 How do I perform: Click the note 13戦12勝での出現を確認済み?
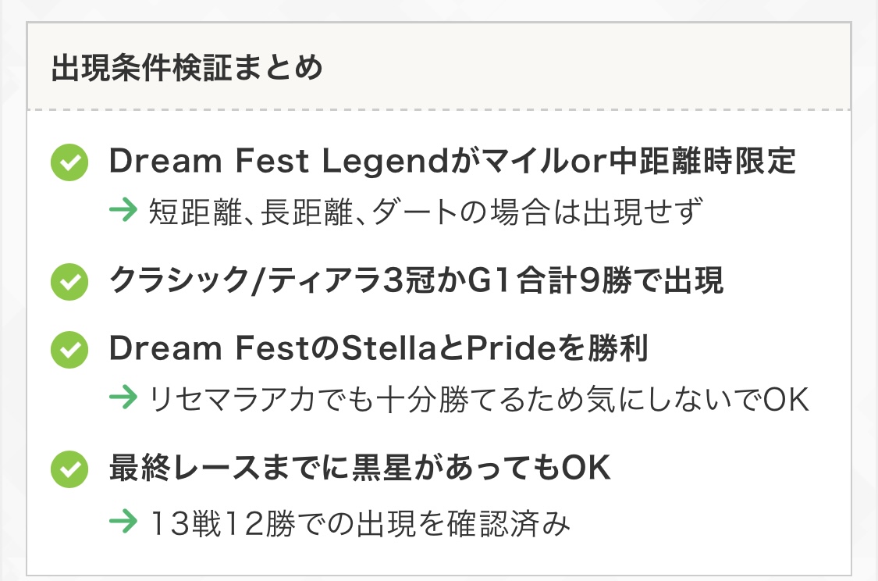click(359, 522)
